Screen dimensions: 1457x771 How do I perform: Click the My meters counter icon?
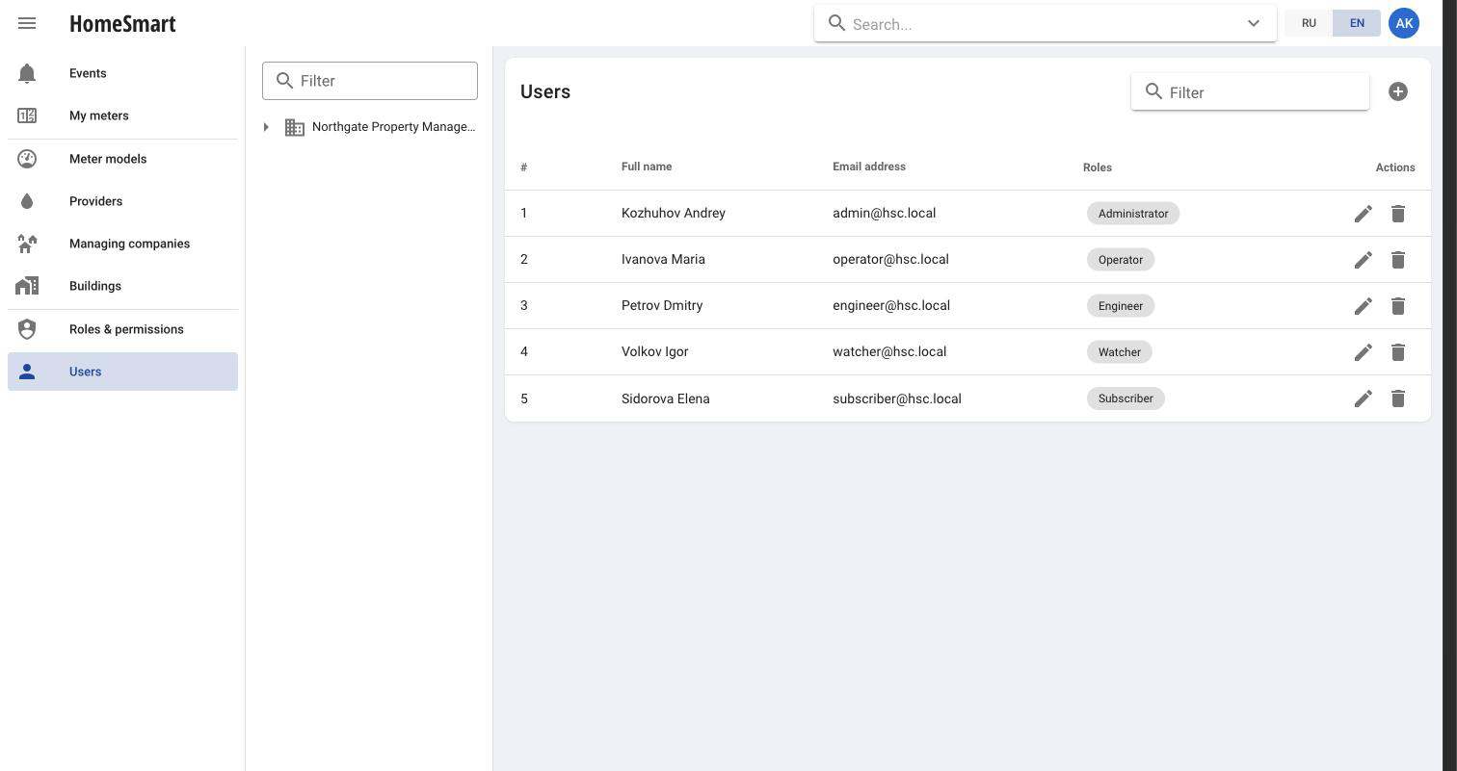point(27,116)
